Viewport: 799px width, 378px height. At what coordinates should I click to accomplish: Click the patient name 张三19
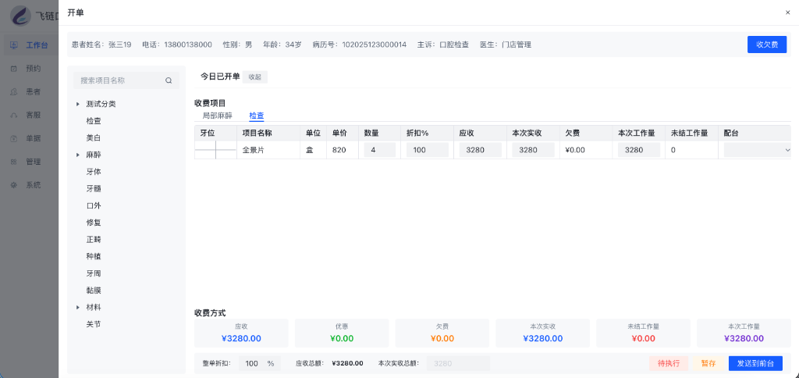coord(119,45)
